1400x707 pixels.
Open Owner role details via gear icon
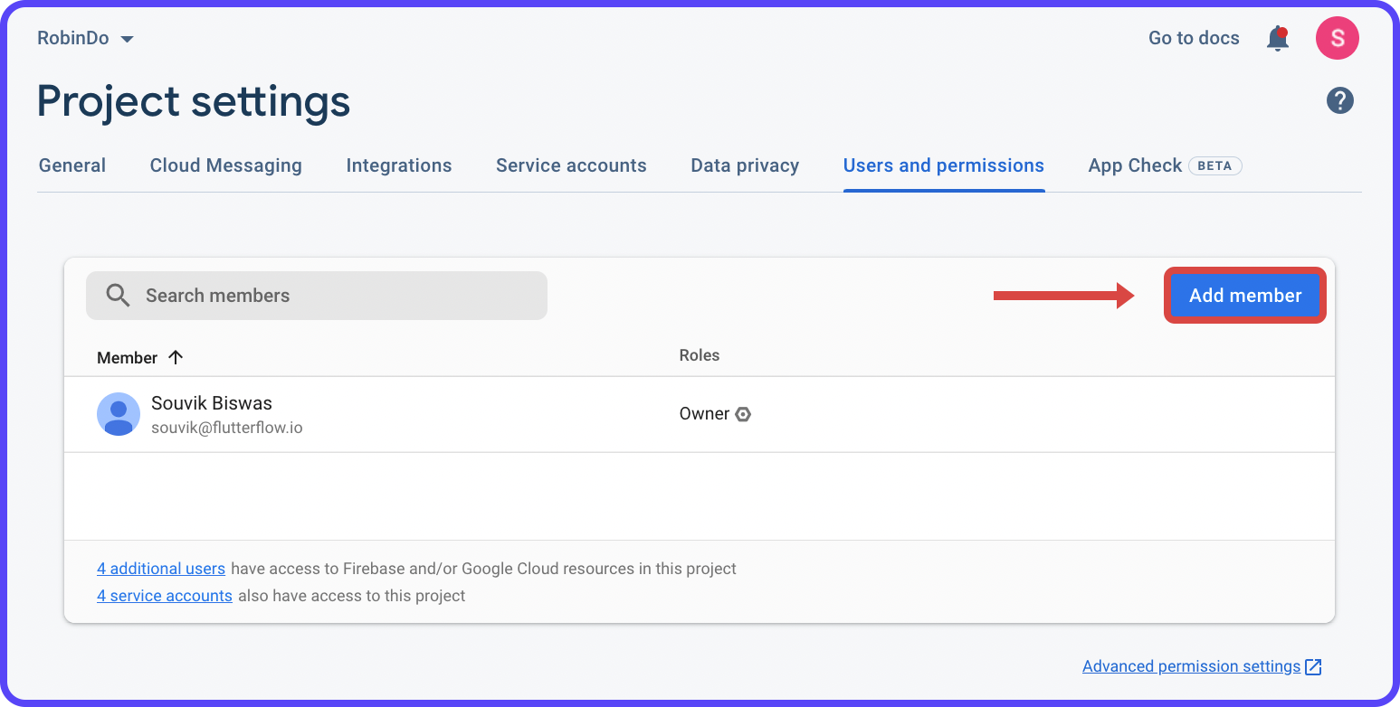click(743, 413)
